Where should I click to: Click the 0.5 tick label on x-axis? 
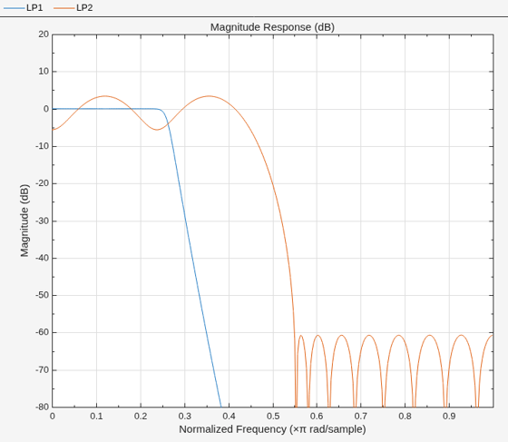point(273,416)
